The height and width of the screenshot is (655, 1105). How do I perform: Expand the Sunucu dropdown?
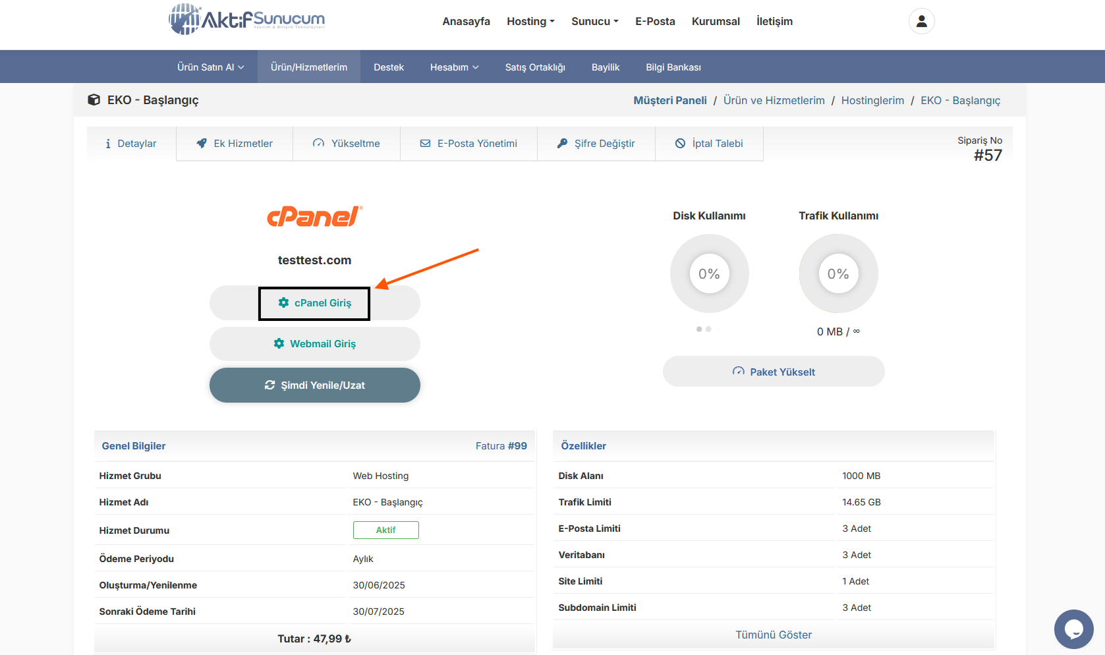(594, 21)
